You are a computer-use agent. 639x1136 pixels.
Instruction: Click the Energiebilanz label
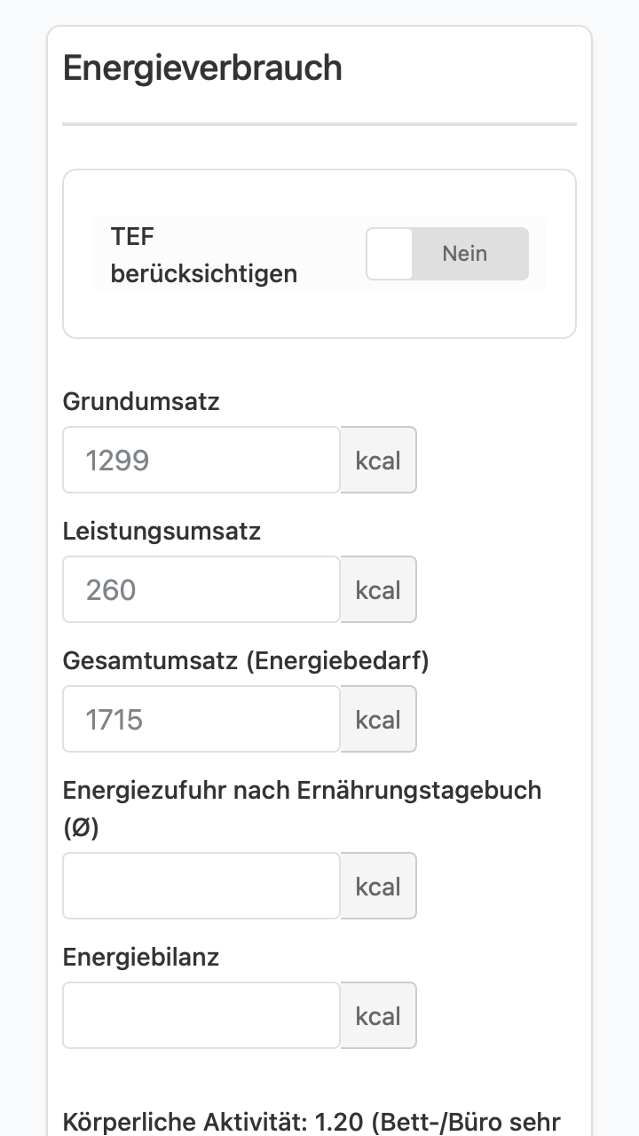141,957
